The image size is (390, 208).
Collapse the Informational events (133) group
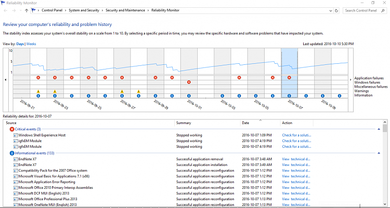coord(379,153)
